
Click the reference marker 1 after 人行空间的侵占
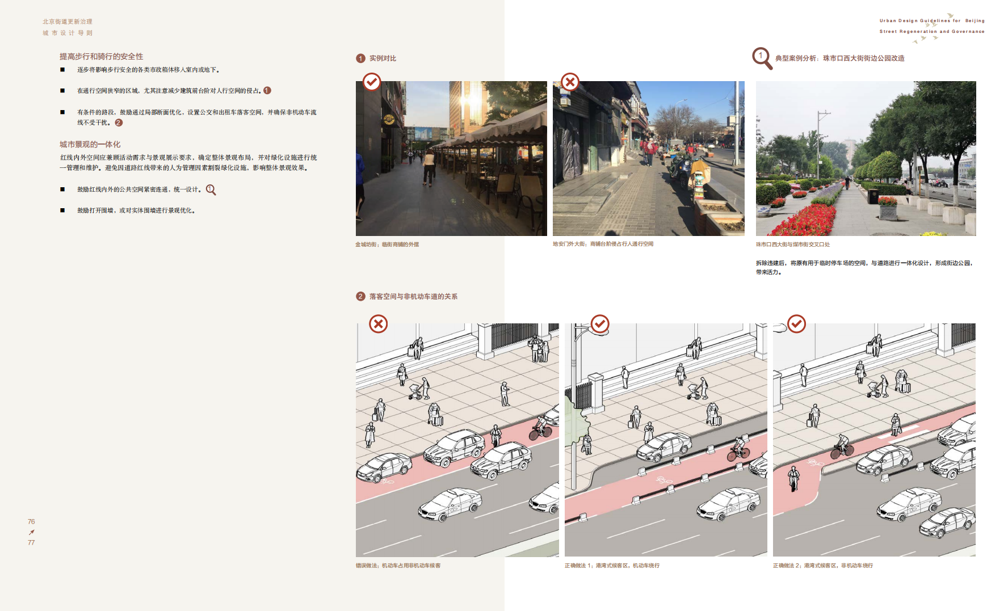tap(267, 91)
